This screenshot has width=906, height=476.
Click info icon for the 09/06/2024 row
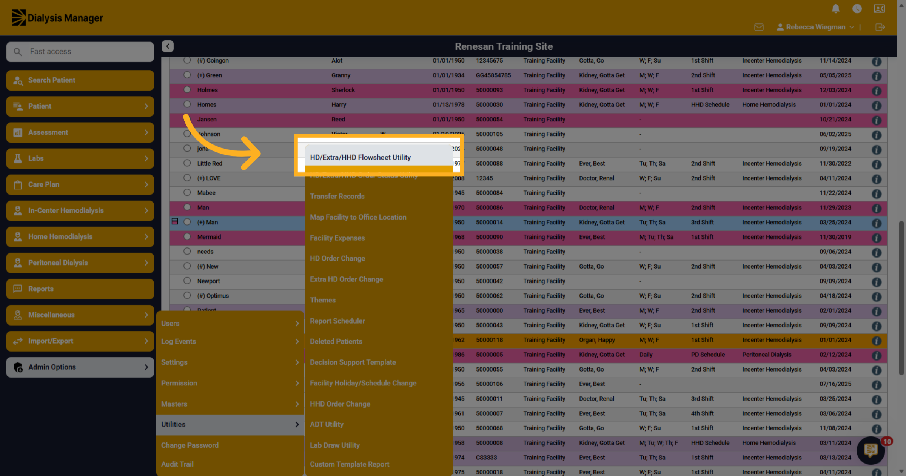pyautogui.click(x=877, y=252)
